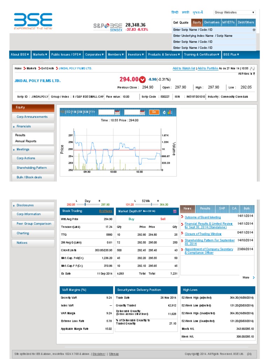Image resolution: width=269 pixels, height=359 pixels.
Task: Switch to the Bulk tab
Action: pos(247,209)
